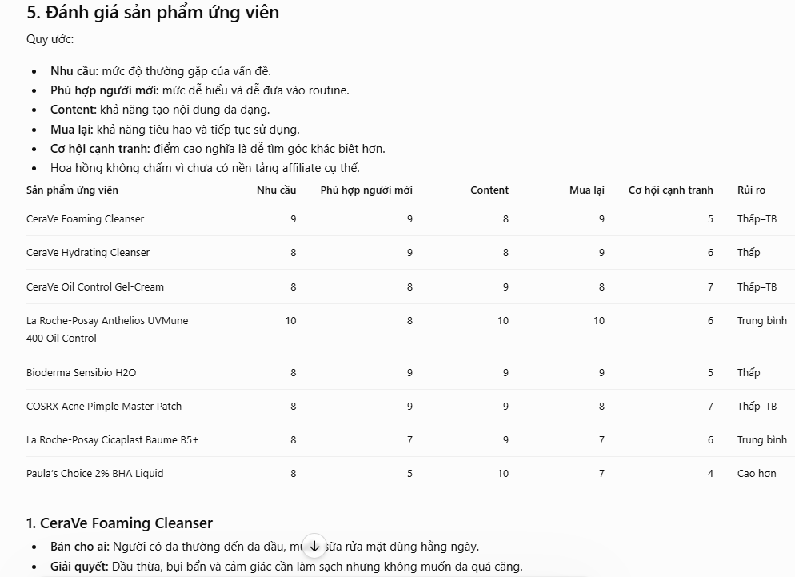The width and height of the screenshot is (795, 577).
Task: Click the 'Rủi ro' column header
Action: tap(751, 190)
